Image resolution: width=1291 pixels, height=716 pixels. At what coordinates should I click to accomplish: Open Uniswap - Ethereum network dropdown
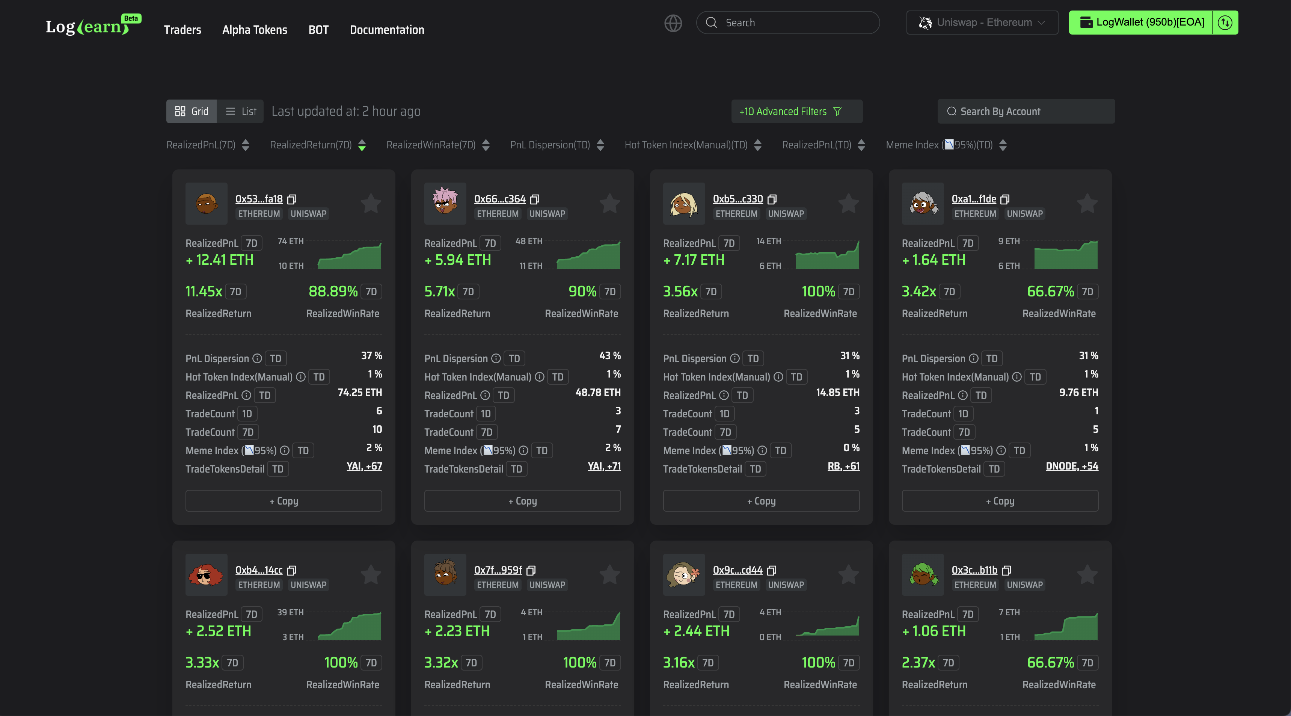click(982, 23)
